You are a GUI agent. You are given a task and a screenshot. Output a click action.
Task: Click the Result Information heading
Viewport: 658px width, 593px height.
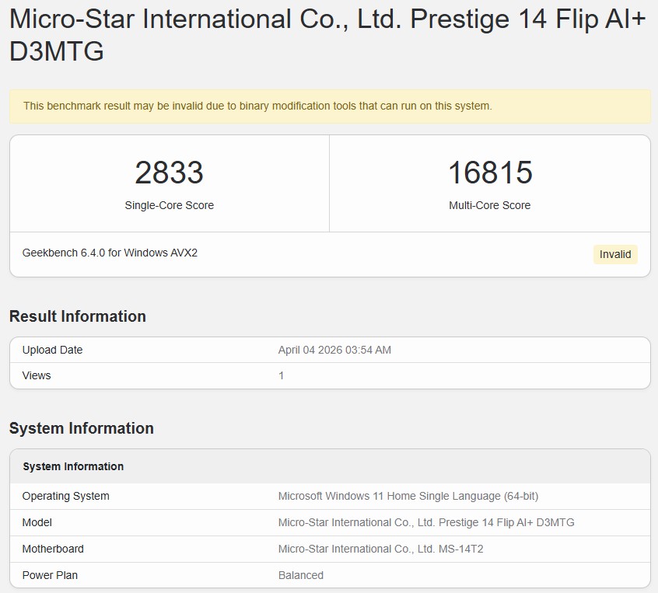click(78, 316)
